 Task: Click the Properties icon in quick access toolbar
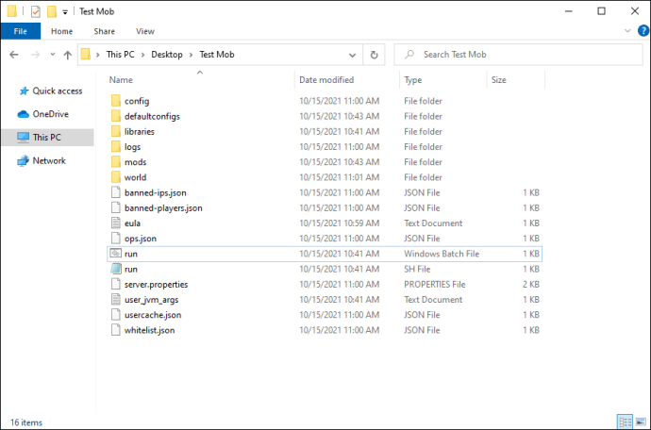click(x=36, y=11)
